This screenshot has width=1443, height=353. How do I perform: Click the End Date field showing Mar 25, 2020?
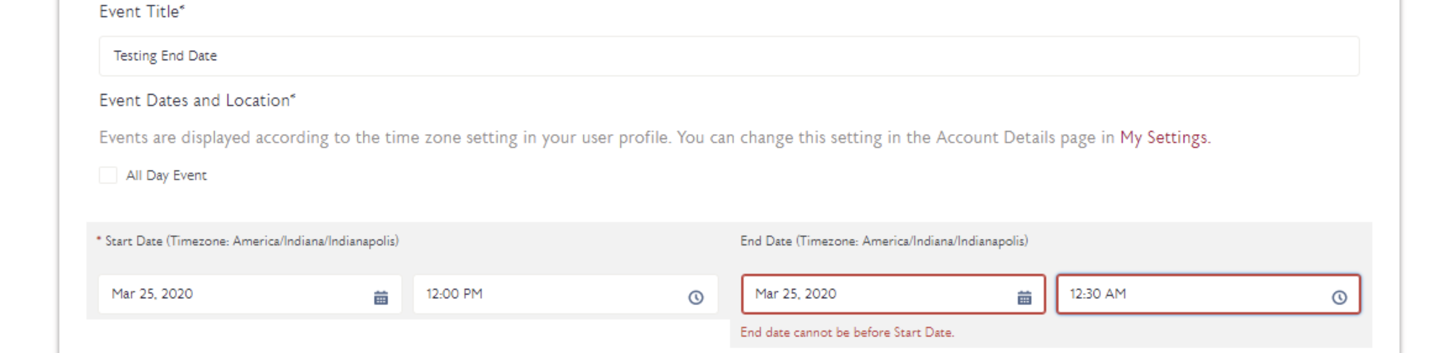[874, 294]
